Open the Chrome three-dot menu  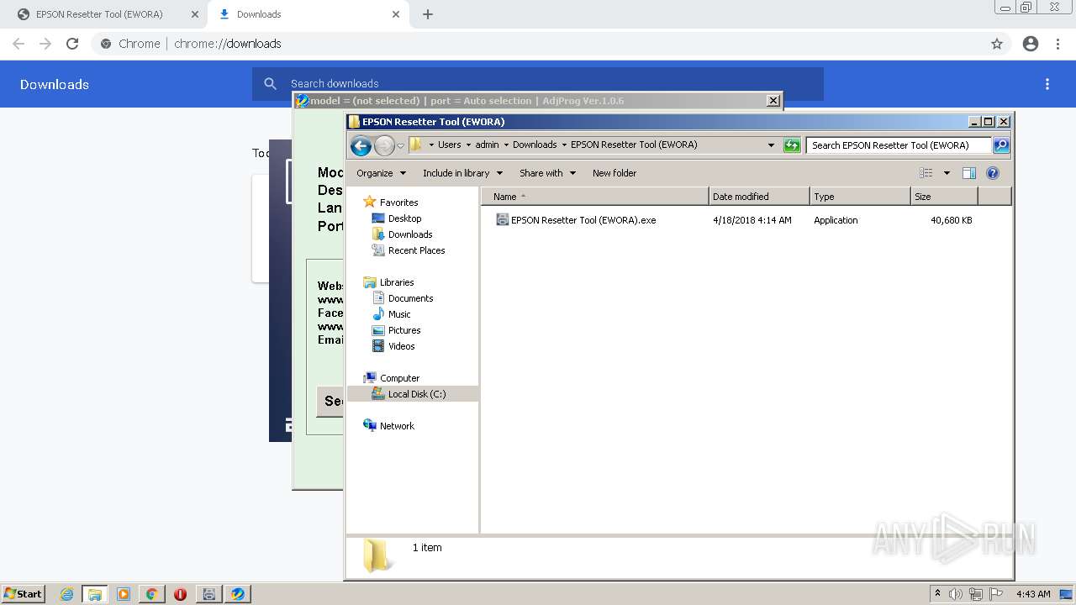coord(1058,44)
